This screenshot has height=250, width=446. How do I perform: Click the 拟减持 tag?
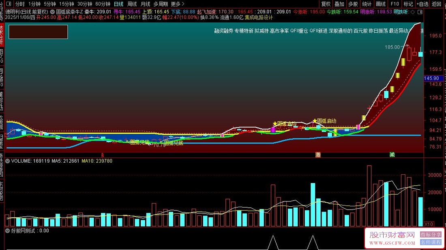point(262,31)
